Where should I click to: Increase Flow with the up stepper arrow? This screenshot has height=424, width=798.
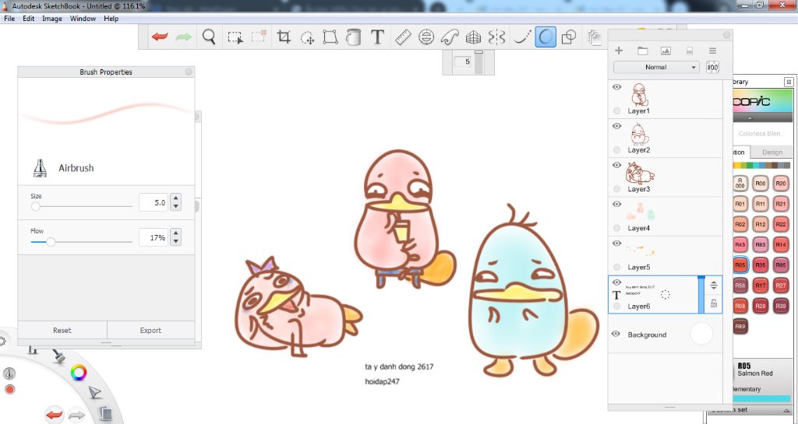(x=175, y=233)
